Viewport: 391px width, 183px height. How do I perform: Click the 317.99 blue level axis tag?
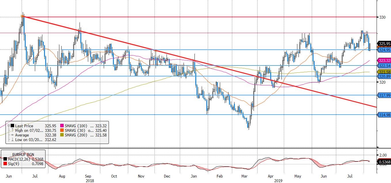click(384, 95)
